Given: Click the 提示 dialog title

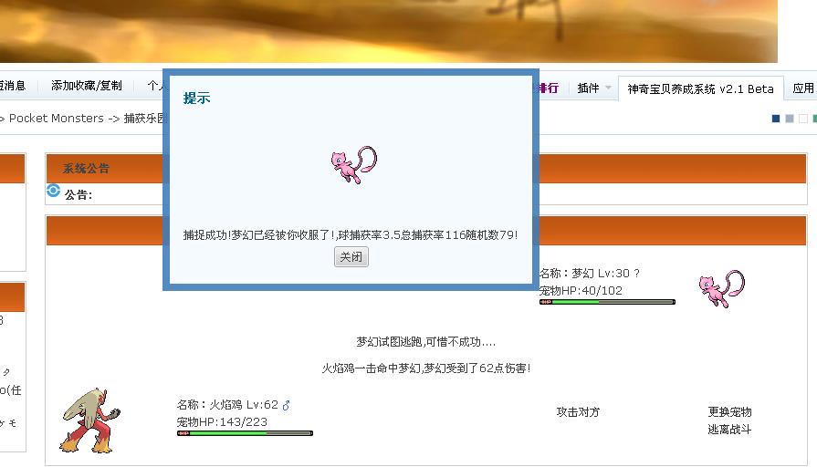Looking at the screenshot, I should 196,98.
